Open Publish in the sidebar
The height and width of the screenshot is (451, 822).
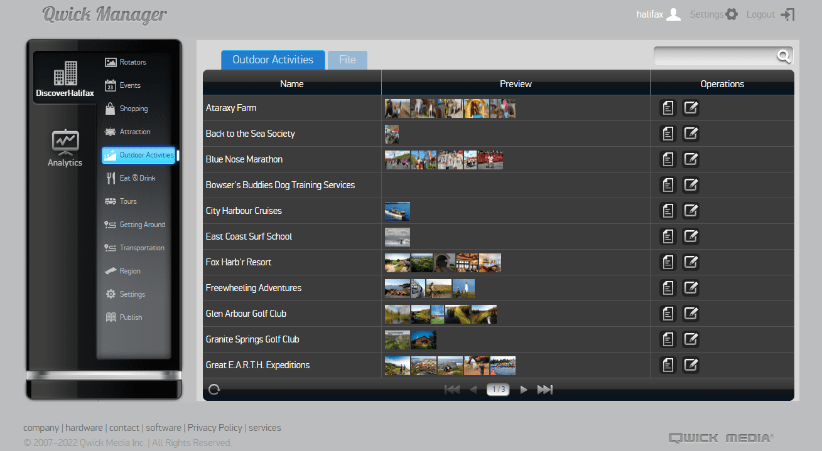[123, 317]
